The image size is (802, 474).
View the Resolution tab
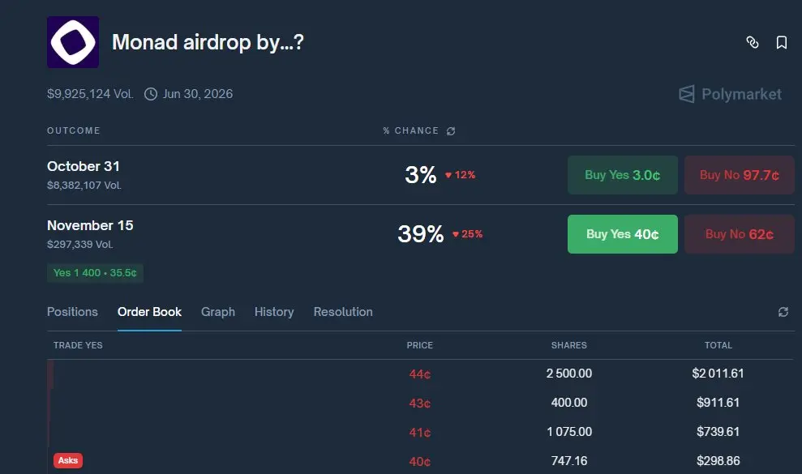[343, 312]
